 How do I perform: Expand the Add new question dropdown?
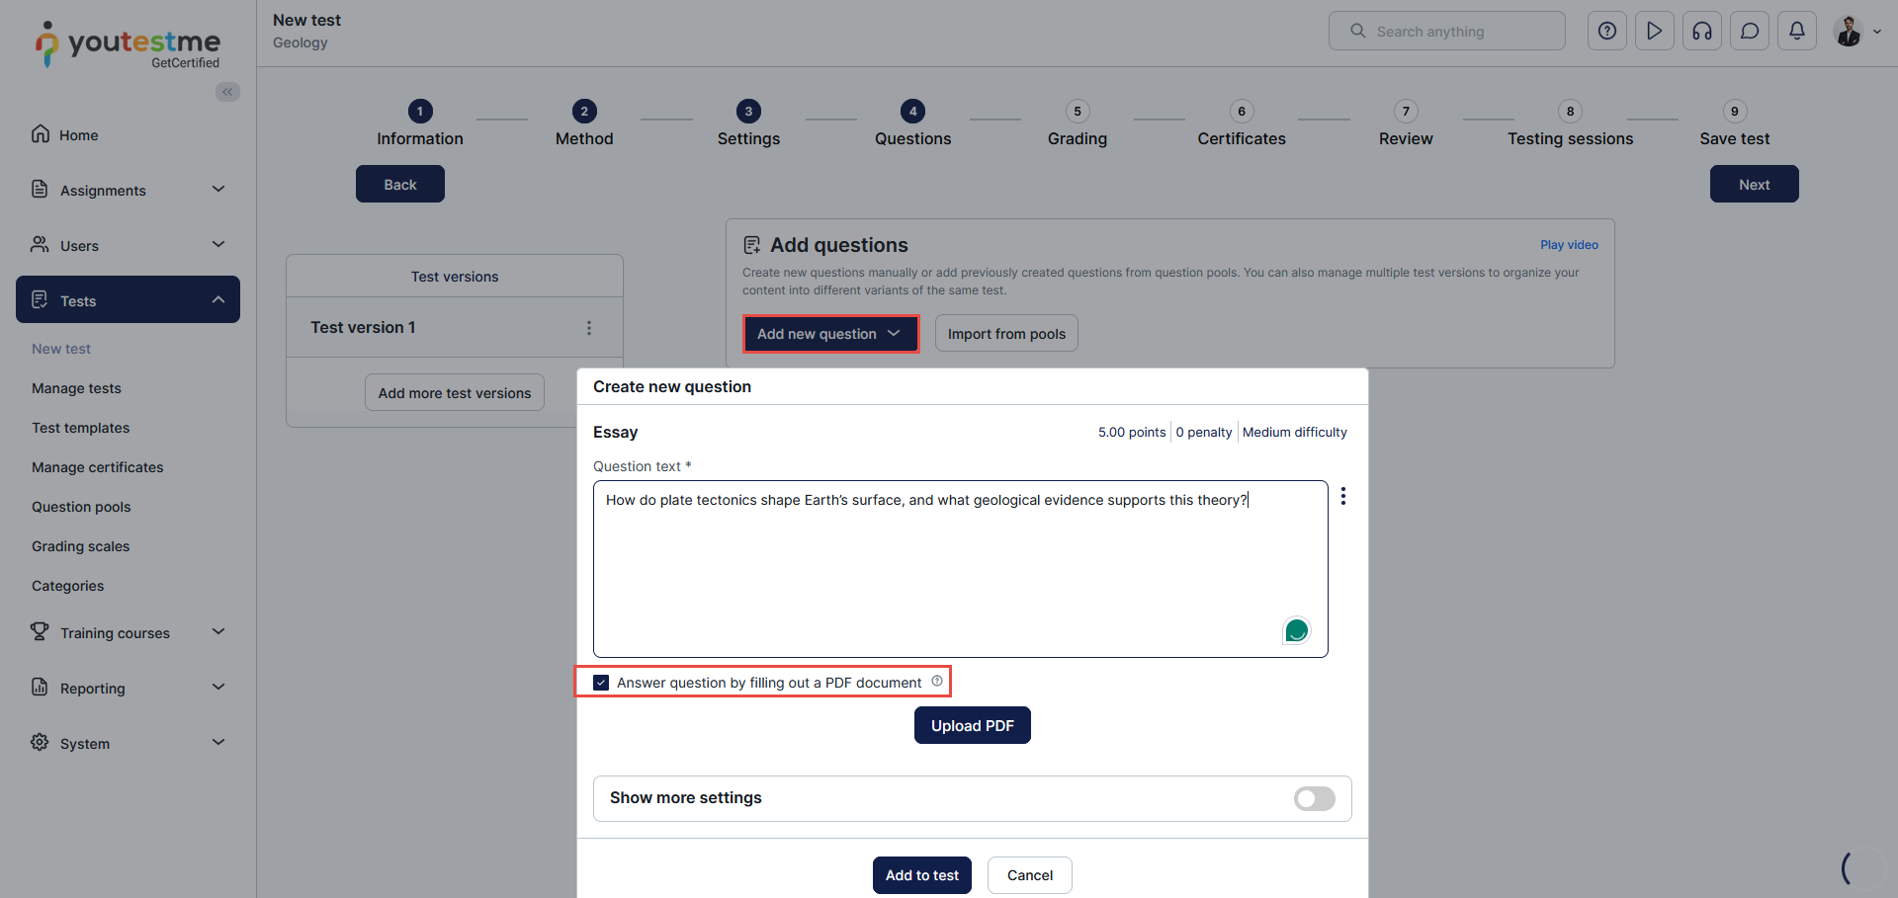pos(830,334)
